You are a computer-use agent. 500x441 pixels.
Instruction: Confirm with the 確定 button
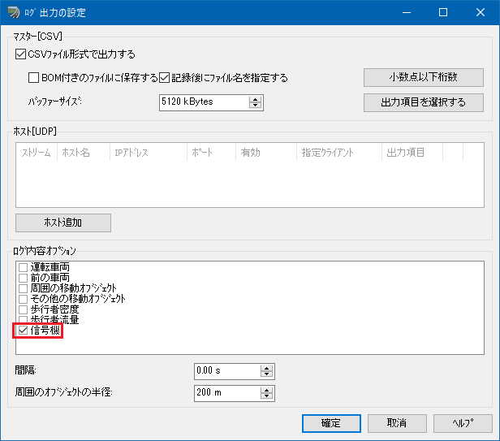331,423
